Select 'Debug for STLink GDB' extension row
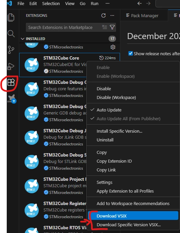Image resolution: width=180 pixels, height=233 pixels. pos(53,162)
